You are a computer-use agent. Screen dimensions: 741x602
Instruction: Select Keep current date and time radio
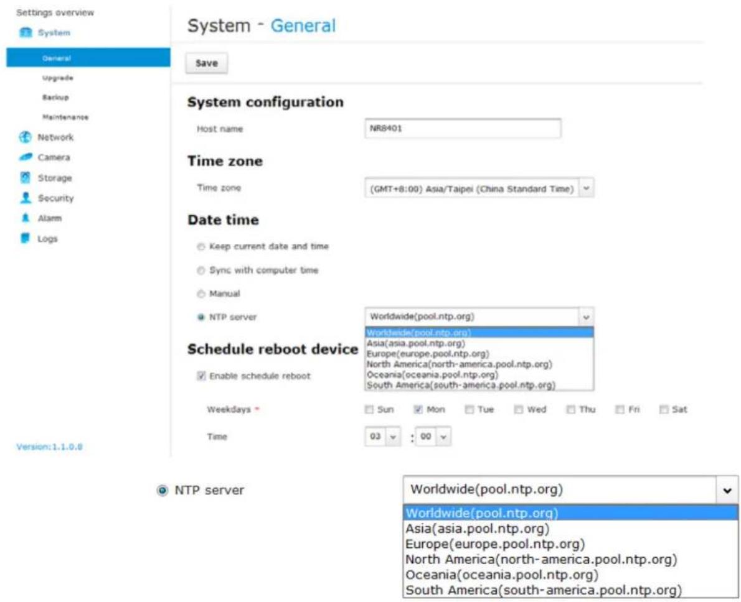(201, 246)
